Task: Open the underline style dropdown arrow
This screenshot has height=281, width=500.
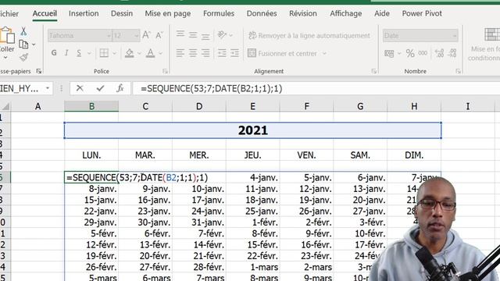Action: (x=89, y=53)
